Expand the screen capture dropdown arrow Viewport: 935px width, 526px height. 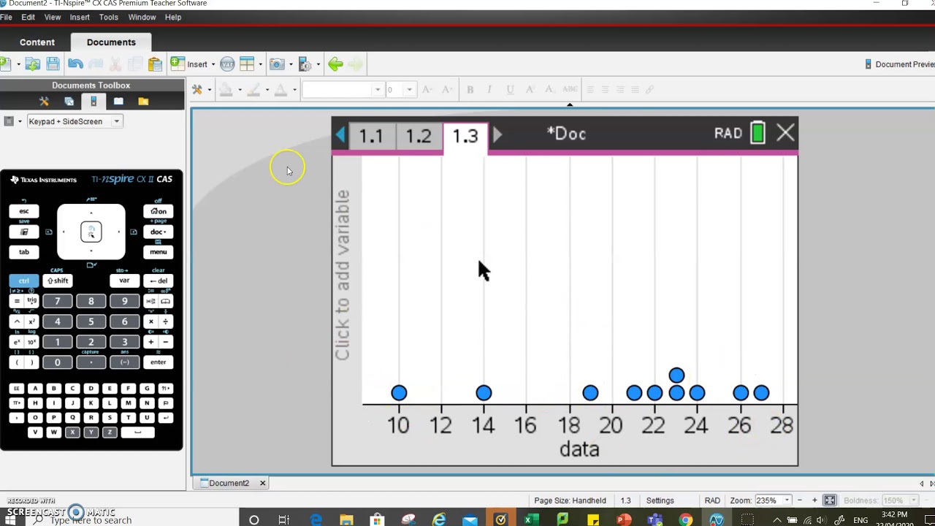pos(291,64)
